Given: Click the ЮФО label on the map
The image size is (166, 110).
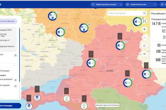Looking at the screenshot, I should [110, 71].
